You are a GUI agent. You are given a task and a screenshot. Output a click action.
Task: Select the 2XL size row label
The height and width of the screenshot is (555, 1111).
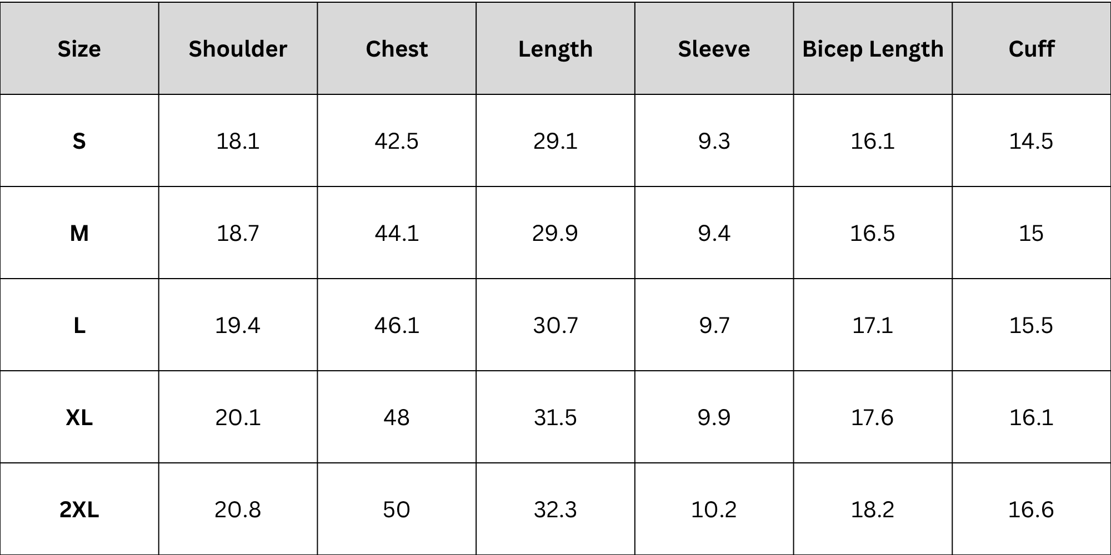[79, 509]
